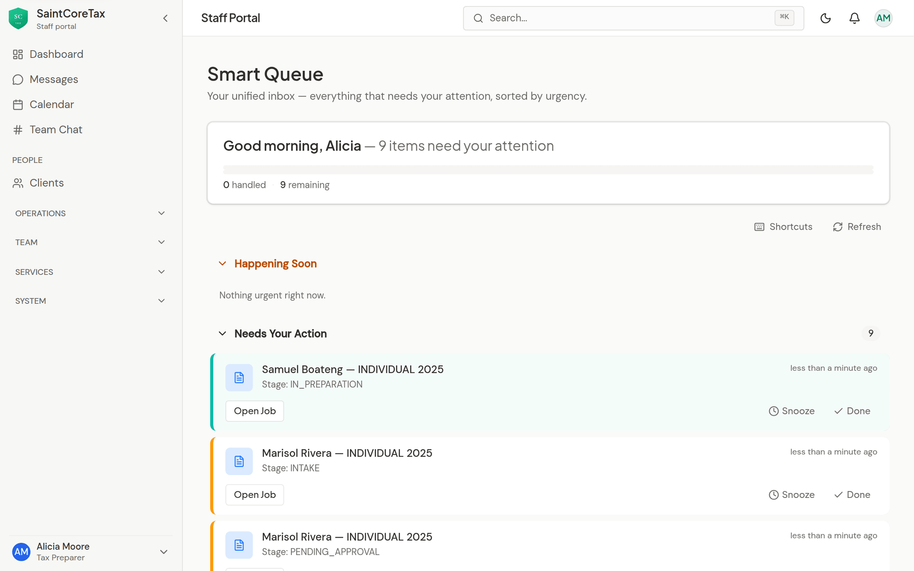Click the Team Chat hash icon
This screenshot has width=914, height=571.
tap(18, 130)
